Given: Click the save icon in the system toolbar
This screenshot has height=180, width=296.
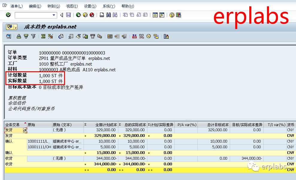Looking at the screenshot, I should pos(68,15).
